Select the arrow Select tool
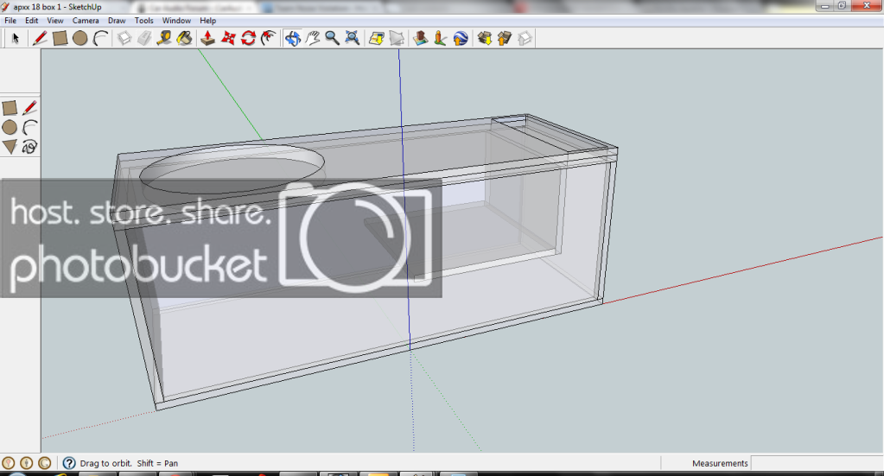The height and width of the screenshot is (476, 884). (16, 38)
